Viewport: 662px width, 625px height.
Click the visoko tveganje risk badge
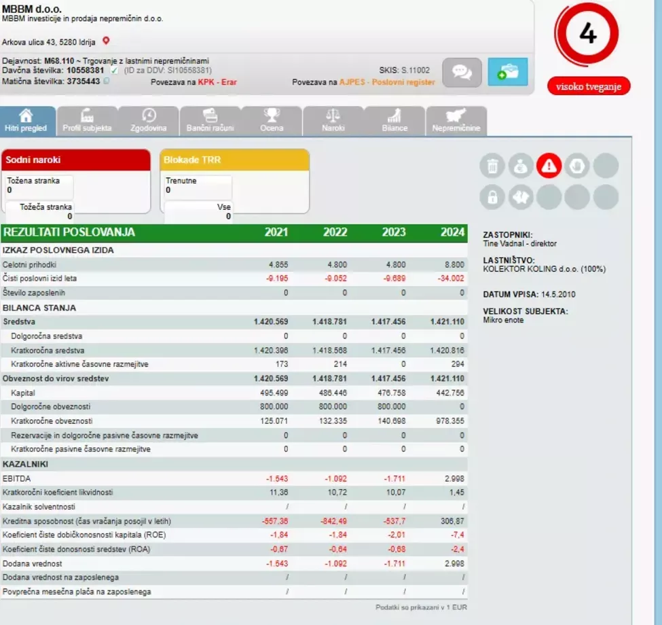[589, 86]
